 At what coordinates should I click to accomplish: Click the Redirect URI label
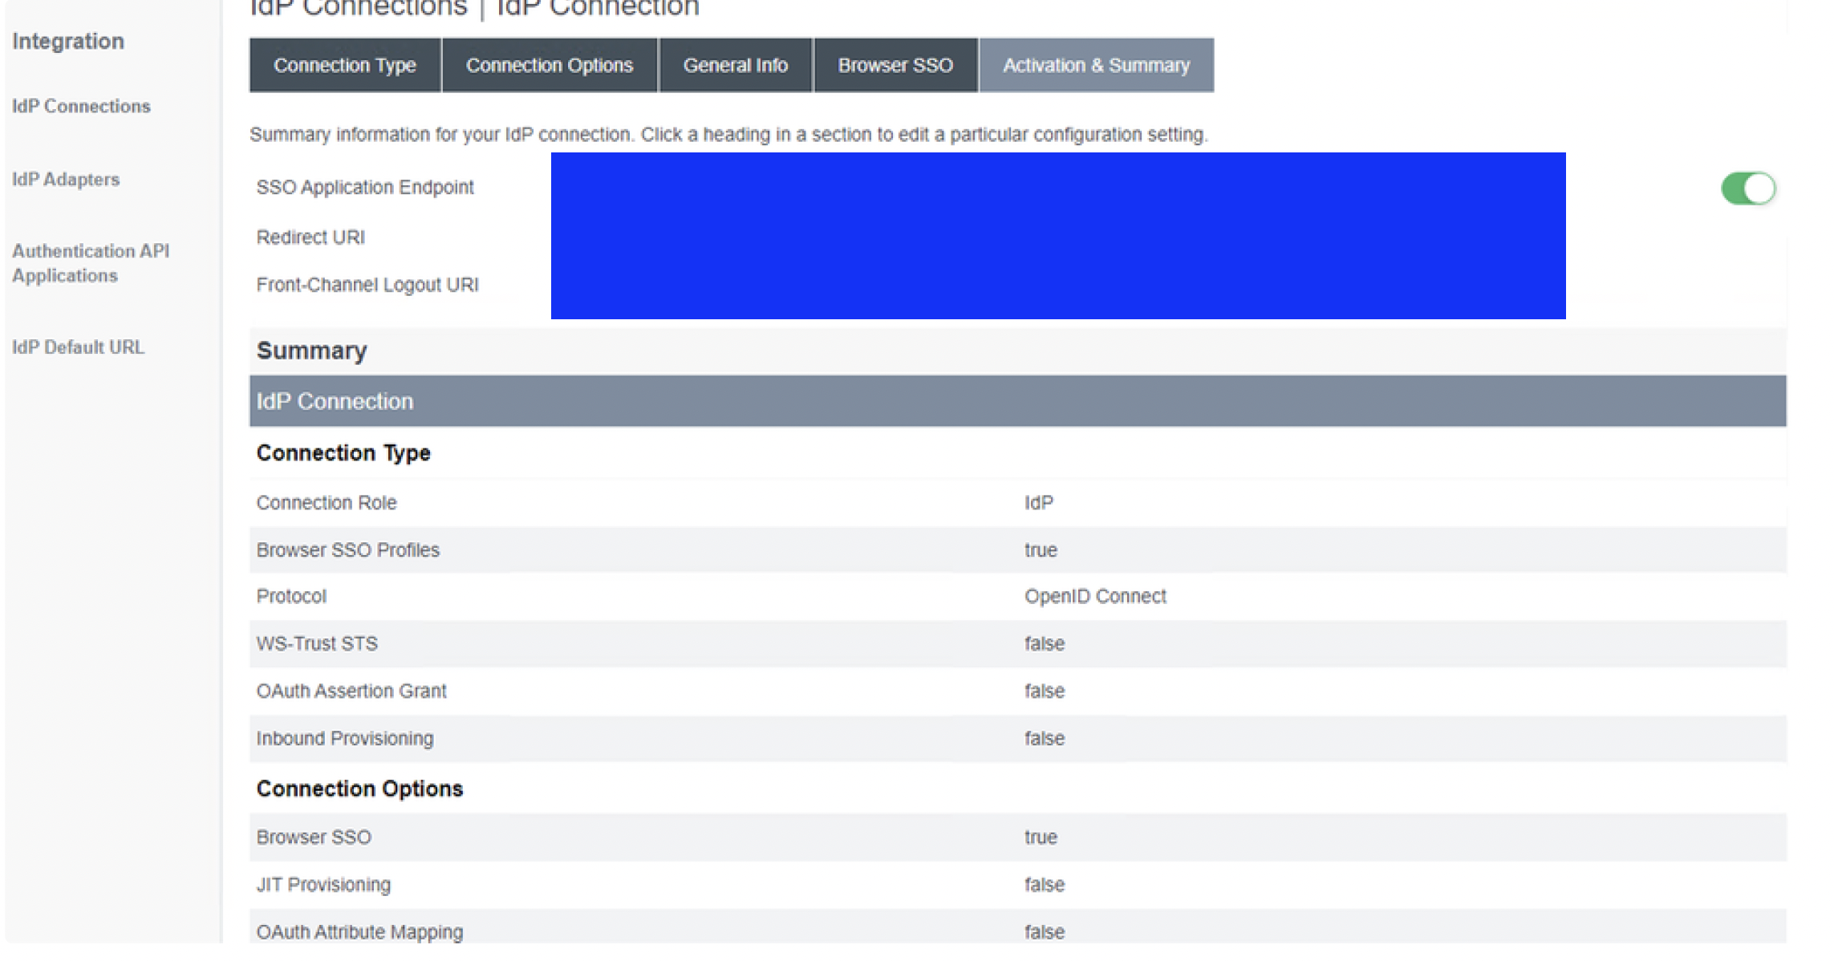pyautogui.click(x=310, y=237)
